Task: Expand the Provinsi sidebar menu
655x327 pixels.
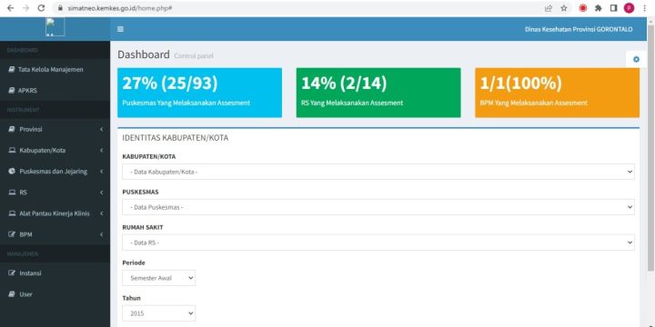Action: [55, 129]
